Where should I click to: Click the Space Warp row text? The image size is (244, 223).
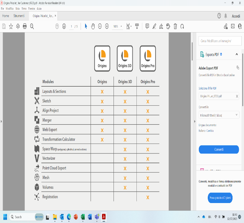click(x=64, y=149)
